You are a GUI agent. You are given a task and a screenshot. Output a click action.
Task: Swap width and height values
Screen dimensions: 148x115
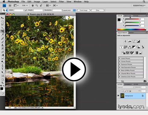tap(26, 10)
